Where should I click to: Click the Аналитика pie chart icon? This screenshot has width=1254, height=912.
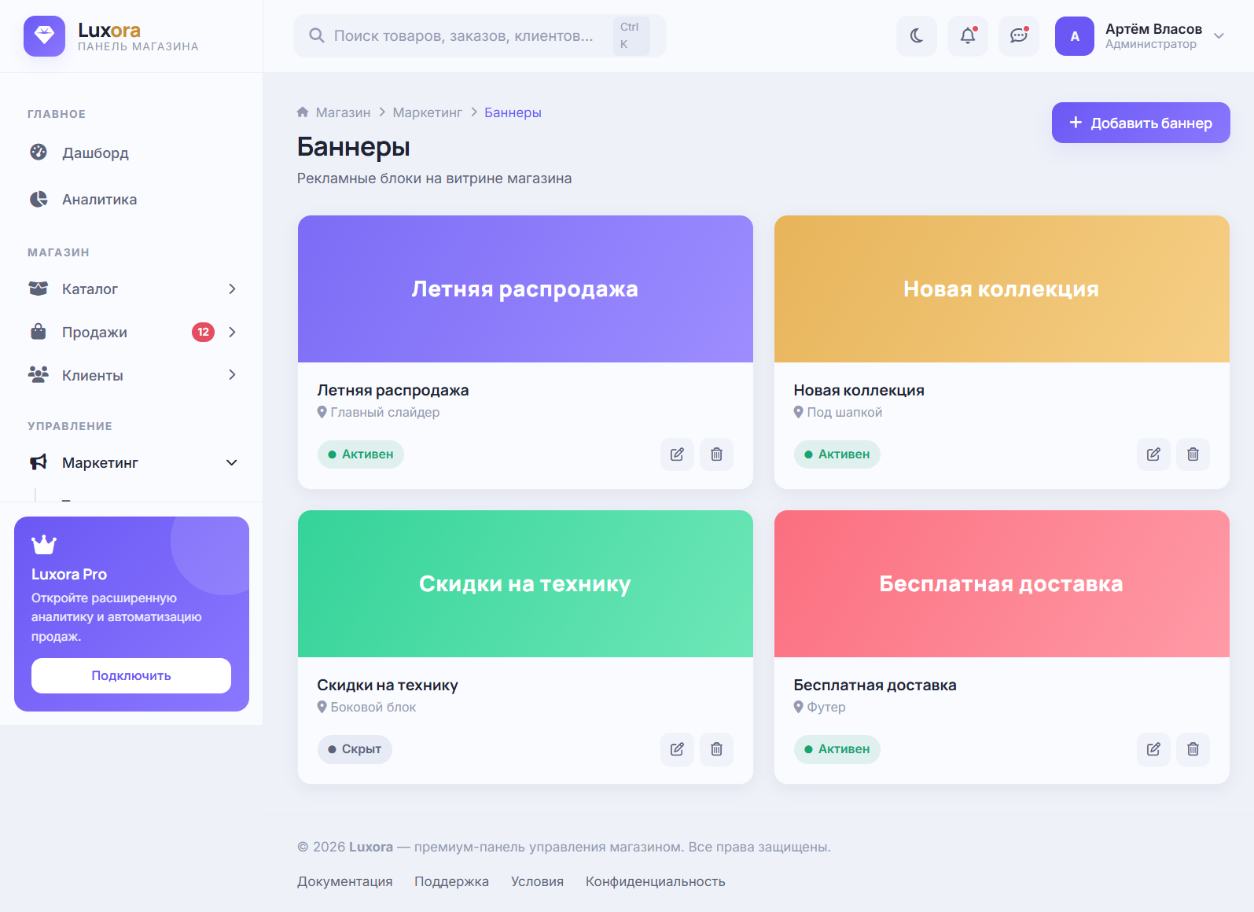click(39, 199)
